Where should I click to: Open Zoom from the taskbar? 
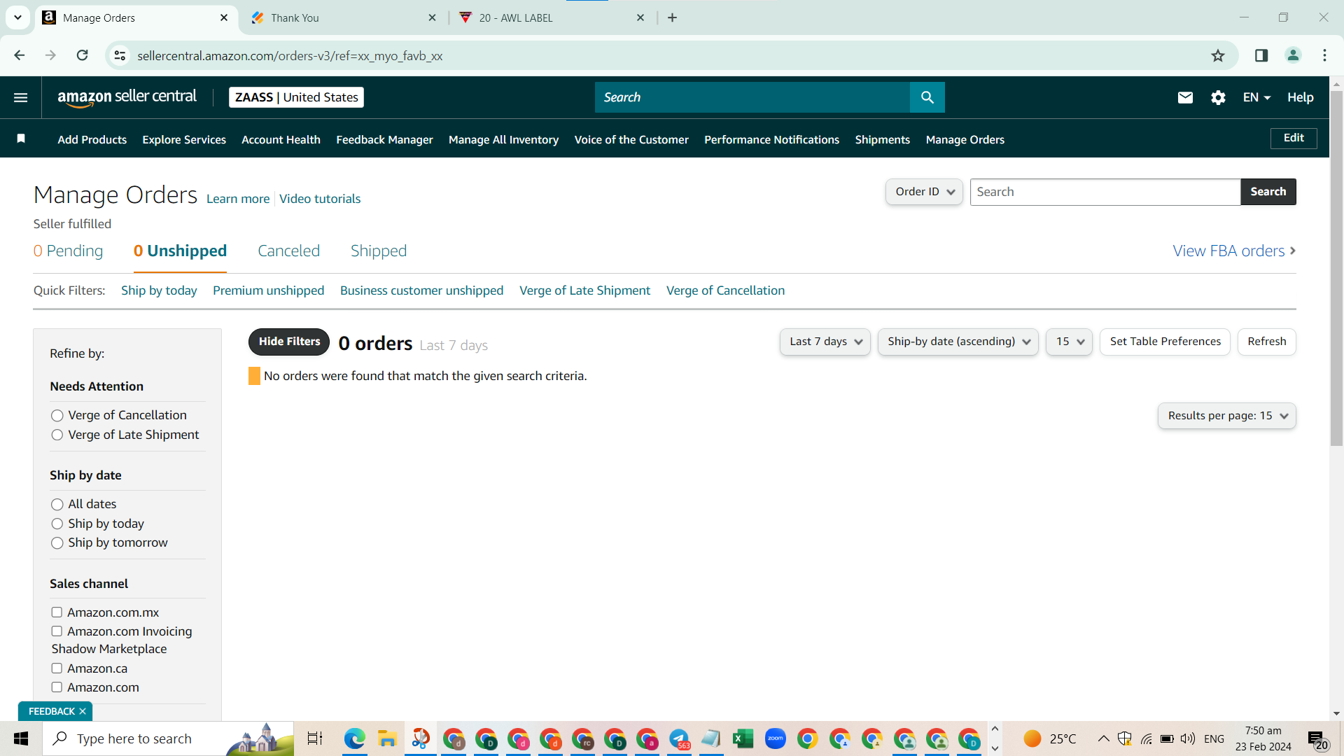775,738
